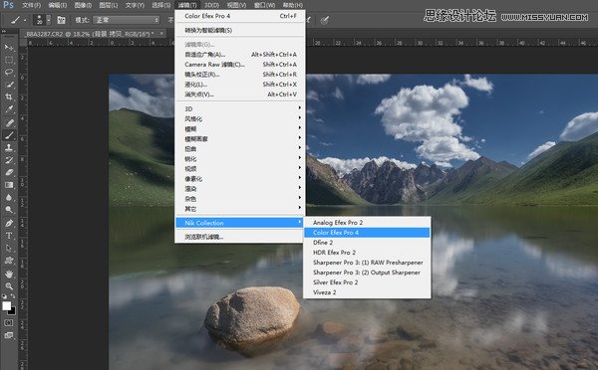Select the Crop tool
This screenshot has height=370, width=598.
(9, 96)
